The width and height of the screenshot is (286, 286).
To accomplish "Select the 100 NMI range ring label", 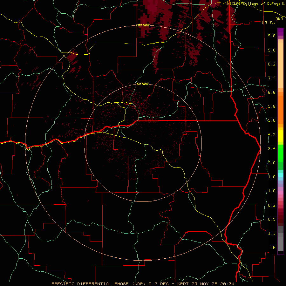I will (143, 25).
